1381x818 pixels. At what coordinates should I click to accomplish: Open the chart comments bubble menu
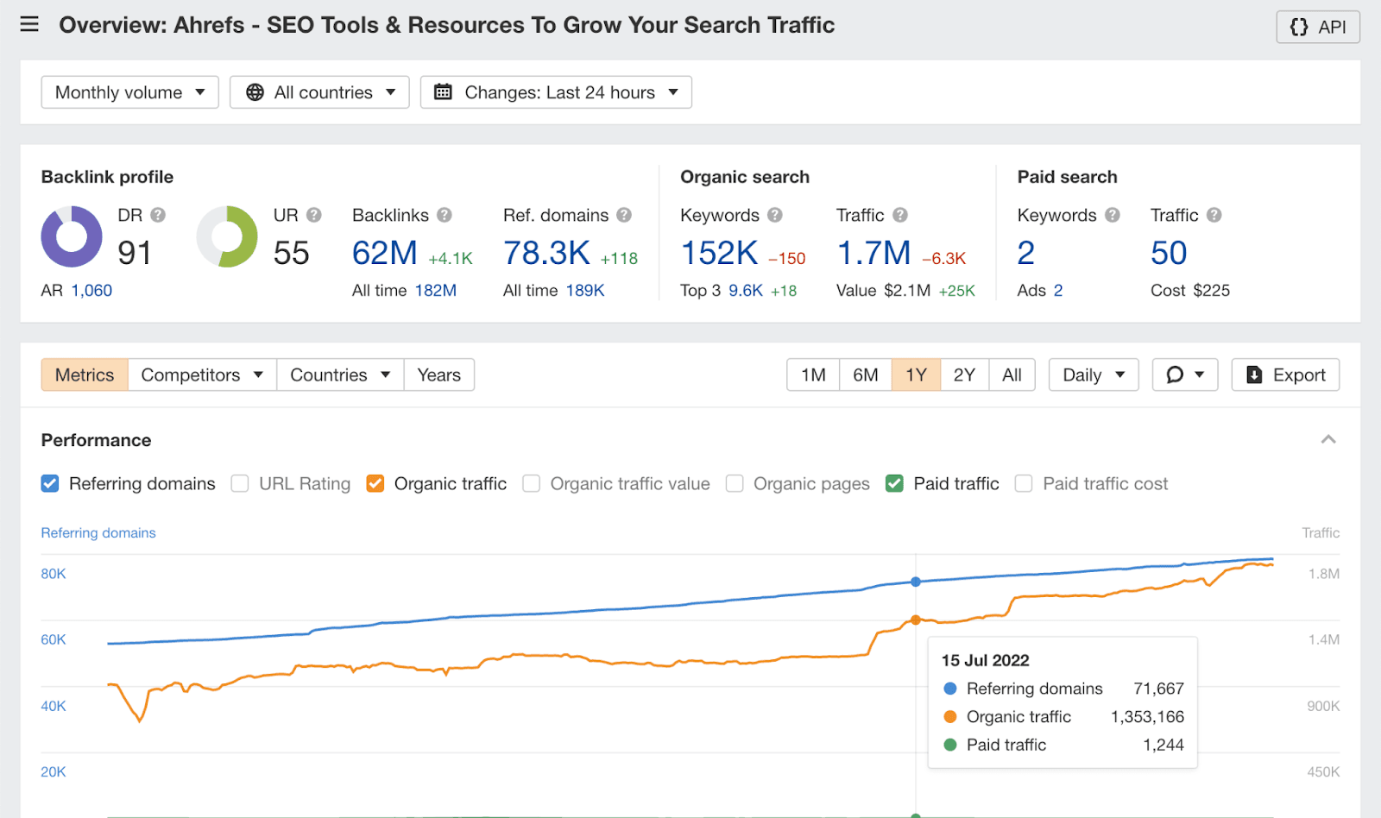tap(1184, 374)
